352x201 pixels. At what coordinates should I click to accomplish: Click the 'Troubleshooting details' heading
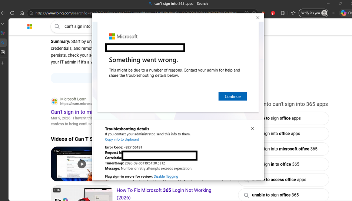pos(127,129)
